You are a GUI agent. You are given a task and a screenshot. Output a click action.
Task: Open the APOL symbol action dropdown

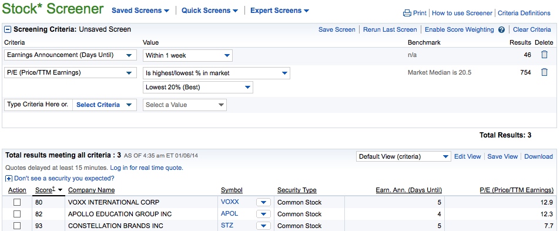pos(264,214)
